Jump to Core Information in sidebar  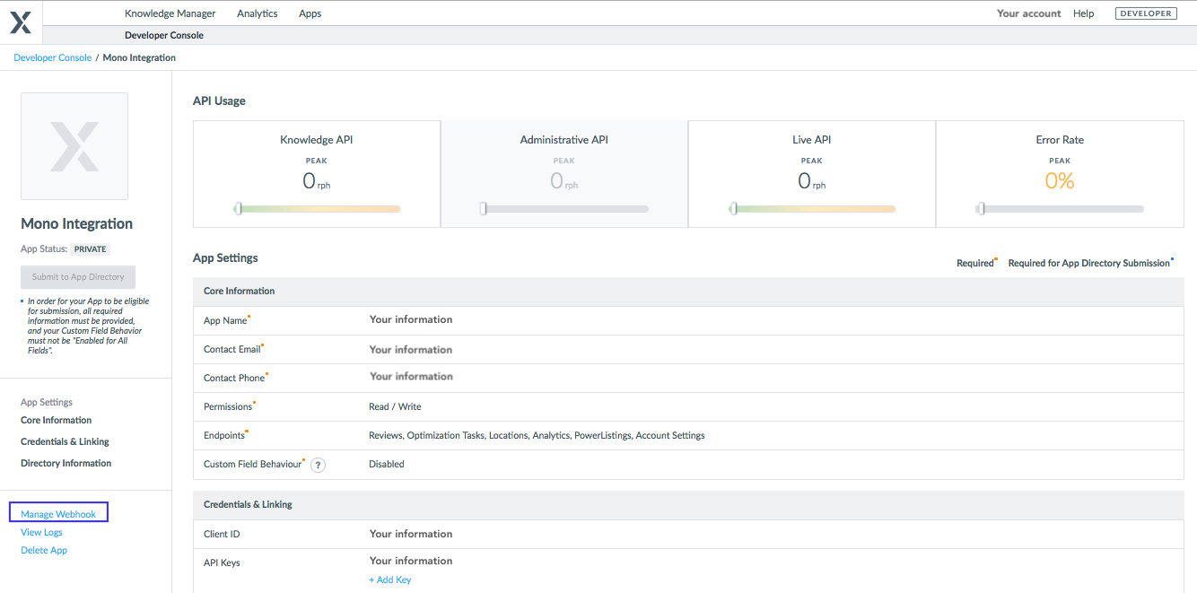pyautogui.click(x=57, y=420)
